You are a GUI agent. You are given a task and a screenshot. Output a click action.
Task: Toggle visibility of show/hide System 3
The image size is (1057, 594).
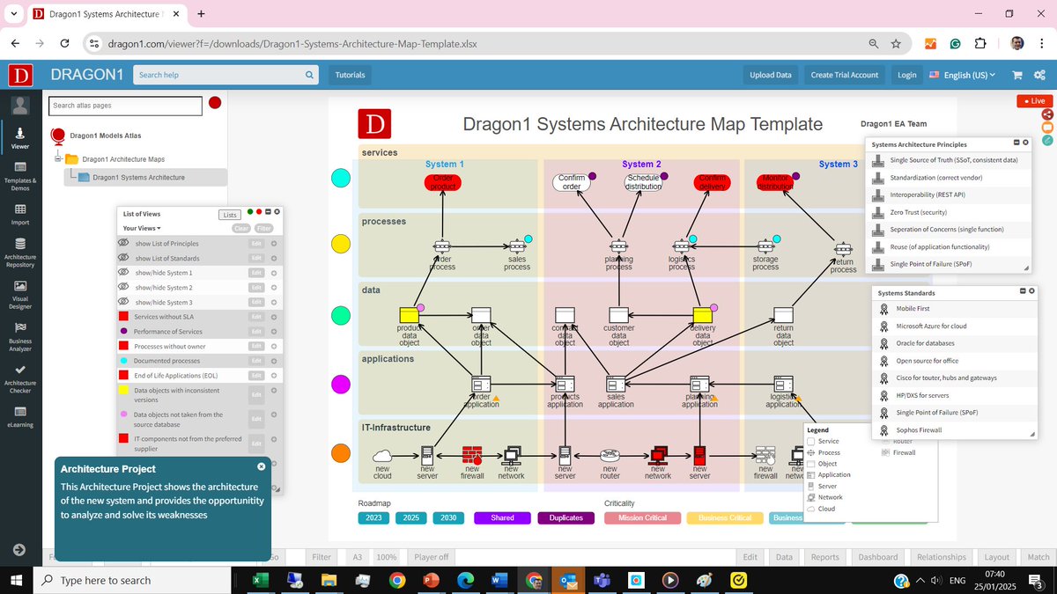(123, 302)
